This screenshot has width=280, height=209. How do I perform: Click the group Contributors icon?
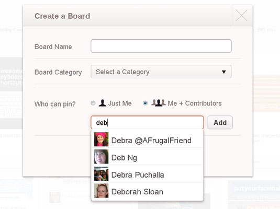(x=159, y=103)
